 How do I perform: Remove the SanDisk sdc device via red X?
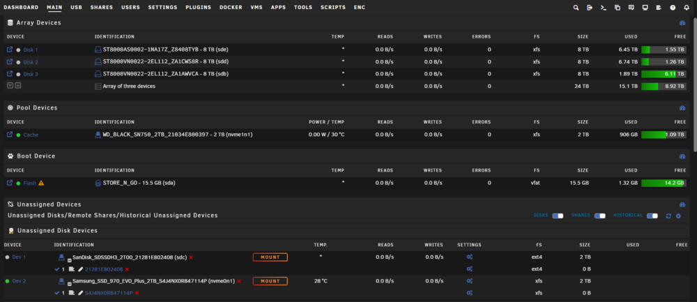191,257
